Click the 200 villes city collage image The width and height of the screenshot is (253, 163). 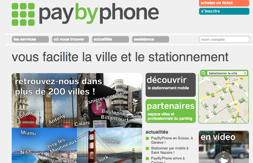coord(77,118)
